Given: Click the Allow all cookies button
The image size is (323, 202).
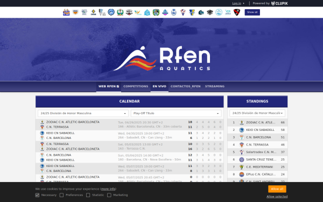Looking at the screenshot, I should [277, 189].
